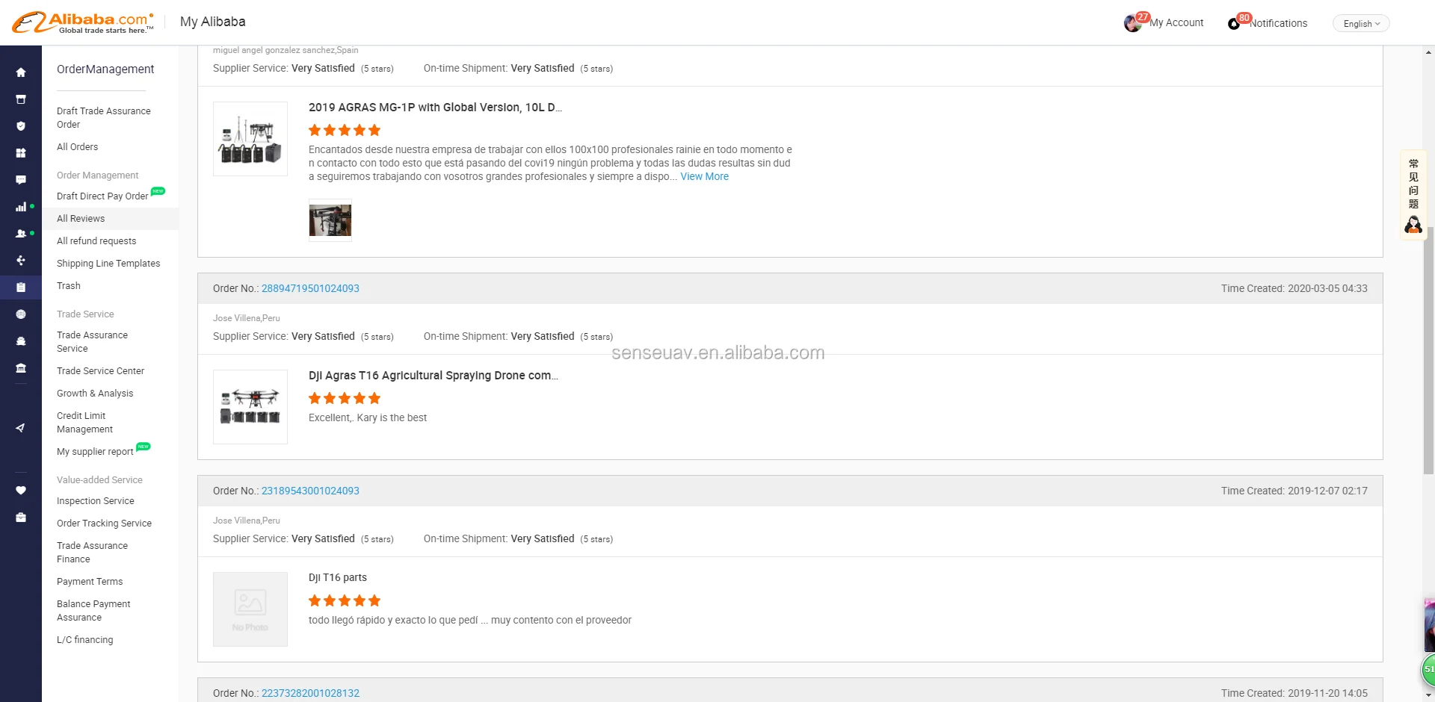Click the notifications bell icon
Viewport: 1435px width, 702px height.
[1234, 24]
